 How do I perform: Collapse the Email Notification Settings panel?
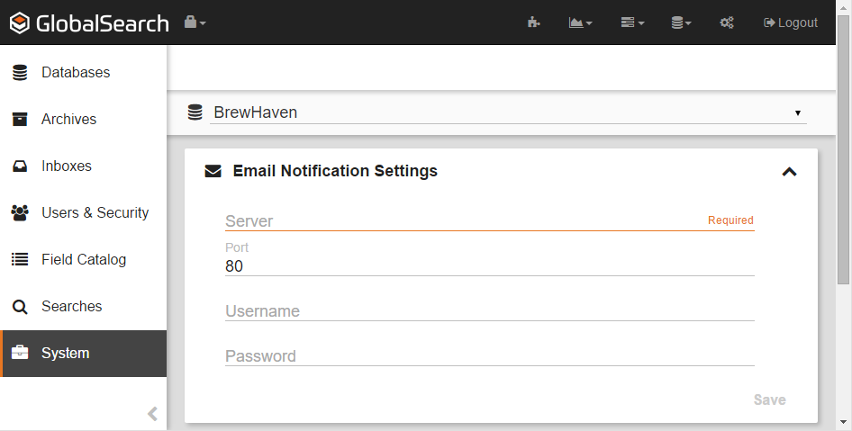[x=789, y=171]
